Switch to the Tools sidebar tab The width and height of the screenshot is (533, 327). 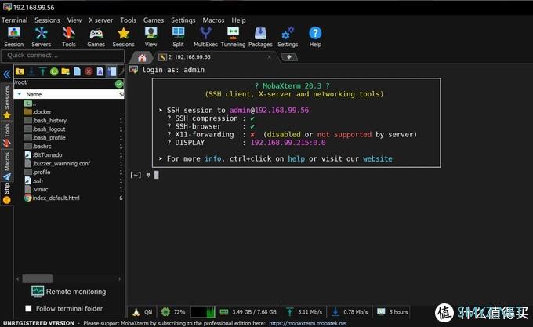(7, 136)
